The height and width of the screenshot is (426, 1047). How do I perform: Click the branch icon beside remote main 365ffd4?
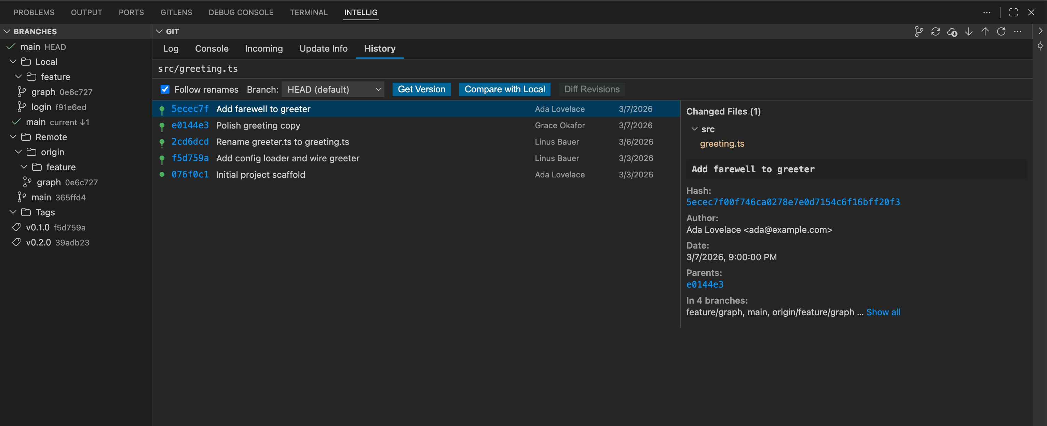[x=22, y=197]
